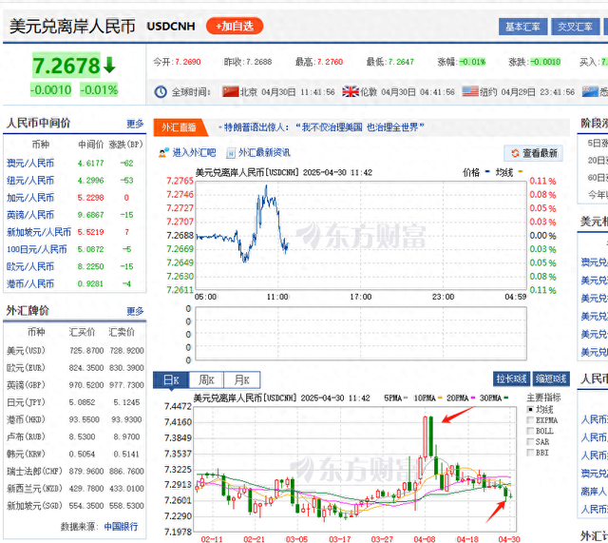
Task: Switch to the 周K chart tab
Action: (206, 379)
